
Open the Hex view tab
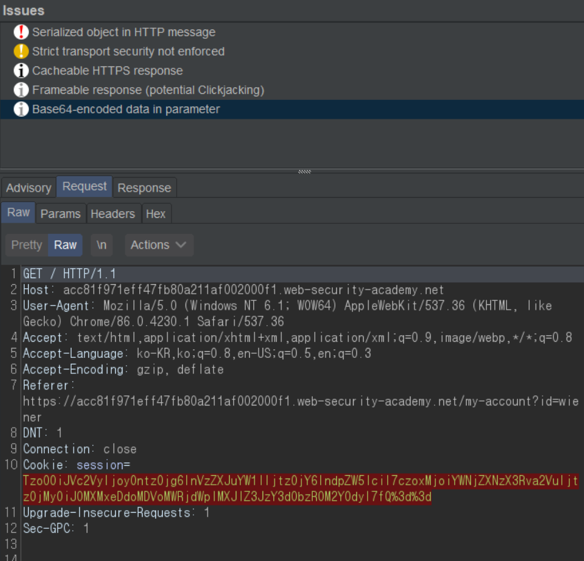coord(155,214)
